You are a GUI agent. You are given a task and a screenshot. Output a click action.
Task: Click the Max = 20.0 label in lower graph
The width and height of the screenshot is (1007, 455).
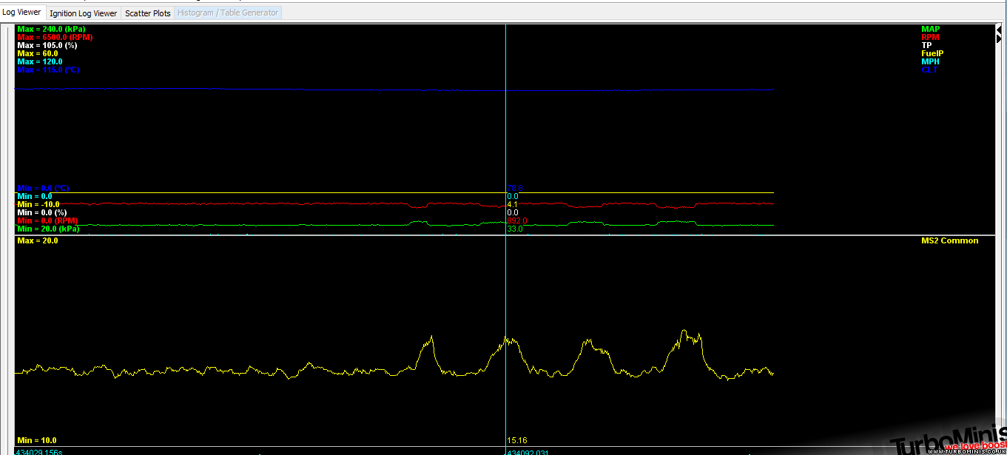pyautogui.click(x=37, y=241)
